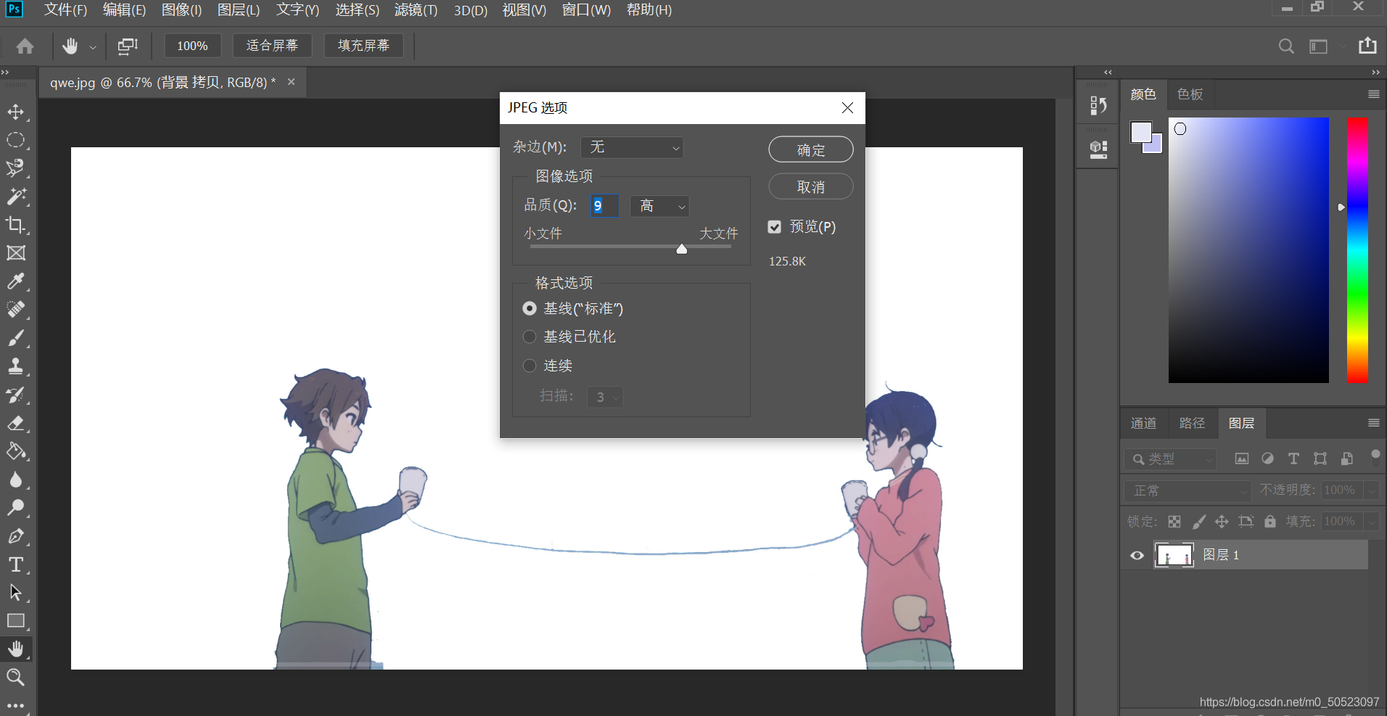Click the share icon at top right
The height and width of the screenshot is (716, 1387).
(x=1367, y=46)
